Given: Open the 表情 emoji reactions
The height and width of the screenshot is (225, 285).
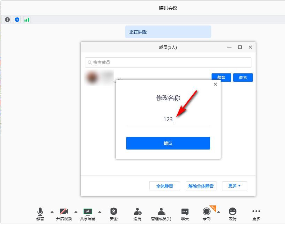Looking at the screenshot, I should tap(233, 214).
